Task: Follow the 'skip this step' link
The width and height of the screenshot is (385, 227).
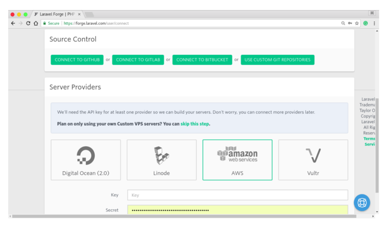Action: (195, 124)
